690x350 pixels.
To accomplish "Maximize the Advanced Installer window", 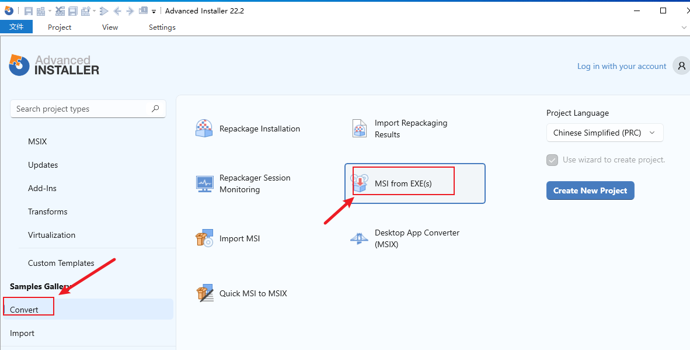I will [663, 11].
